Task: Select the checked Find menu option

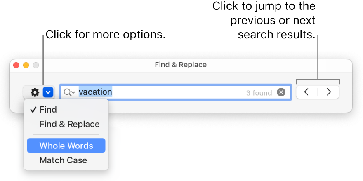Action: click(48, 110)
